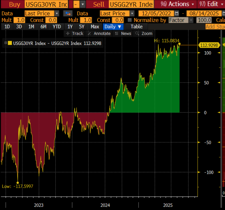Toggle the Normalize by checkbox
The width and height of the screenshot is (225, 210).
click(130, 20)
